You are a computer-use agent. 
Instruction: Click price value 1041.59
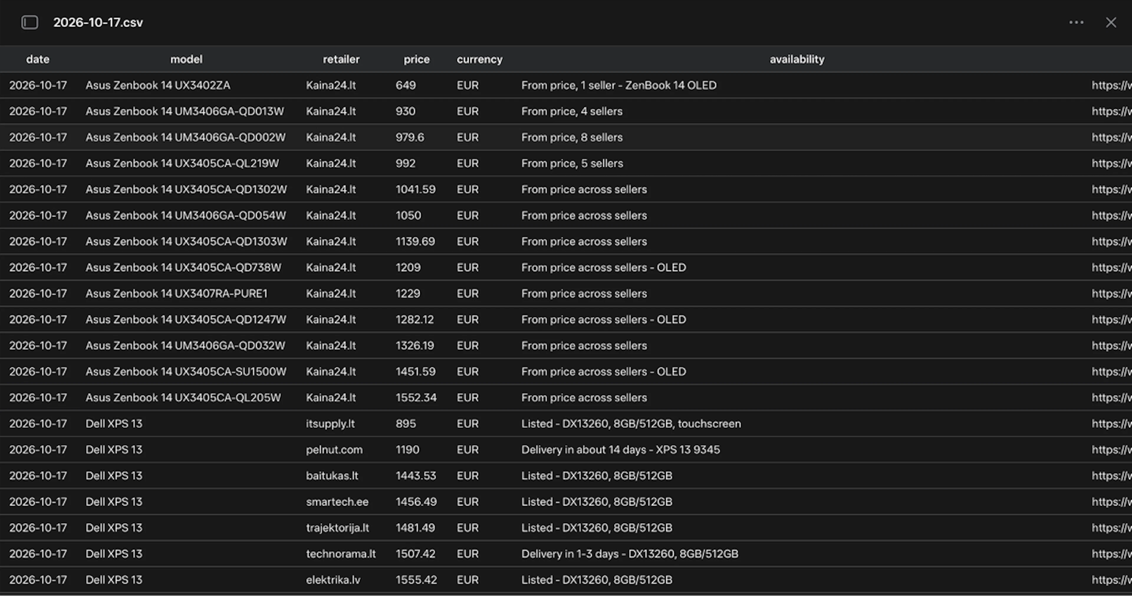click(x=415, y=189)
